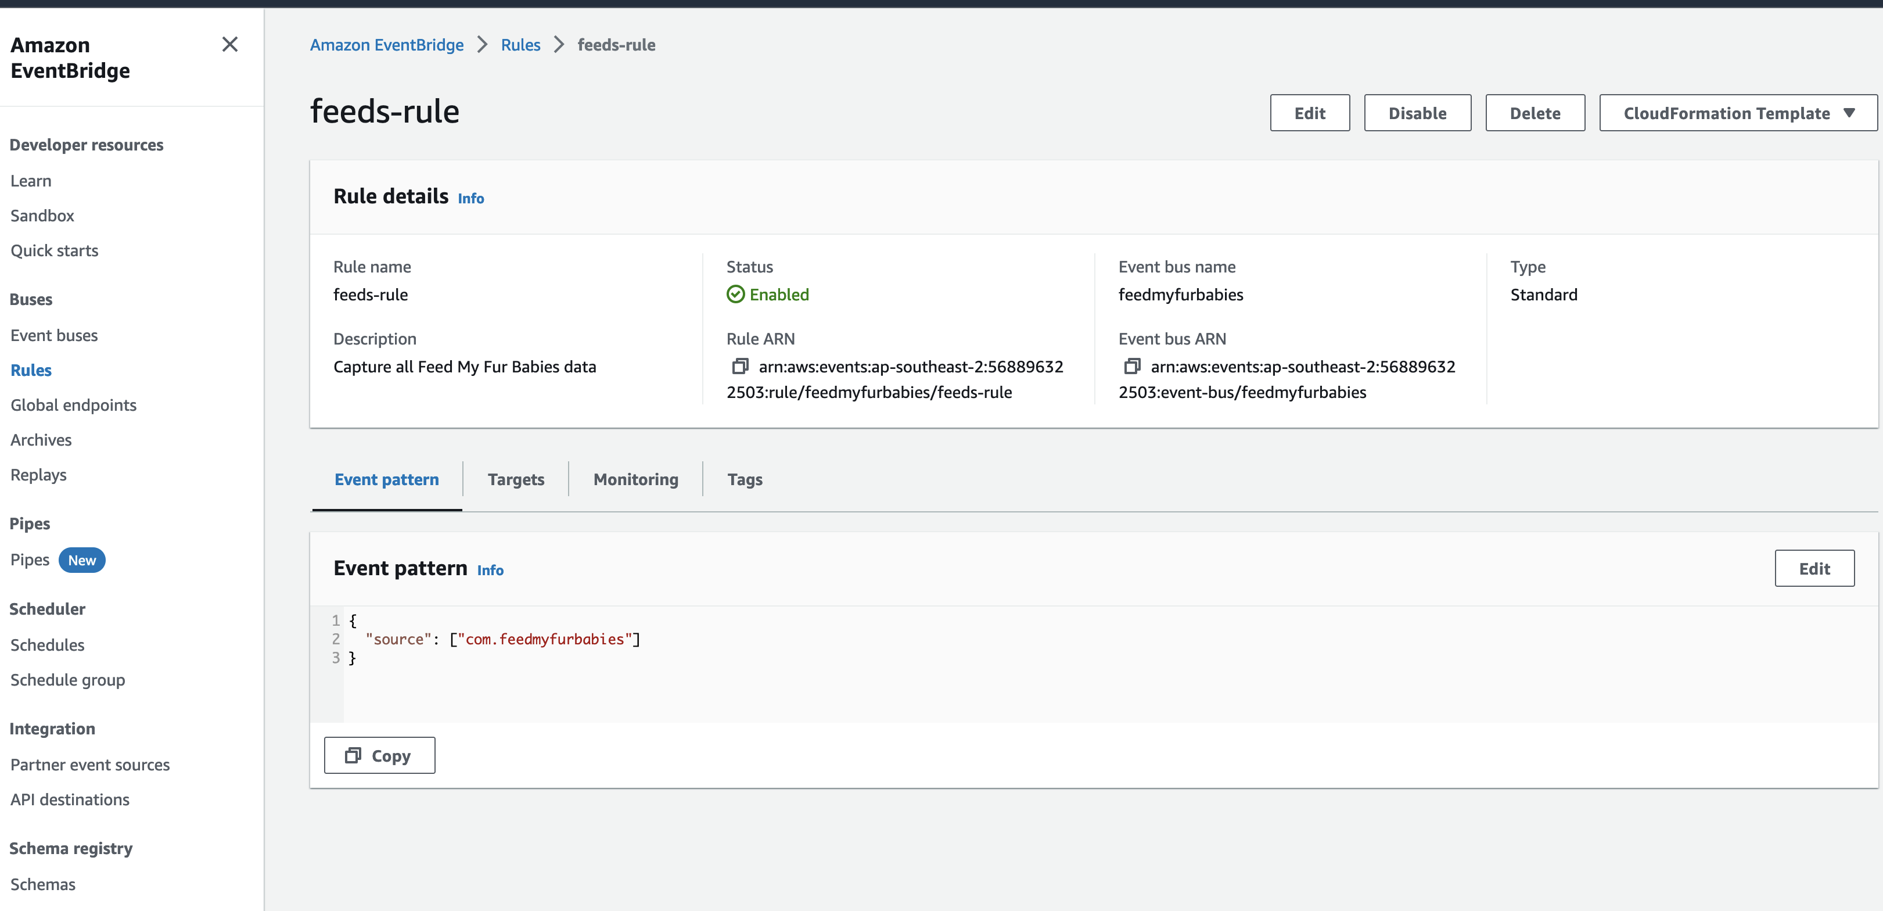Click the feedmyfurbabies event bus name
This screenshot has height=911, width=1883.
click(1181, 294)
